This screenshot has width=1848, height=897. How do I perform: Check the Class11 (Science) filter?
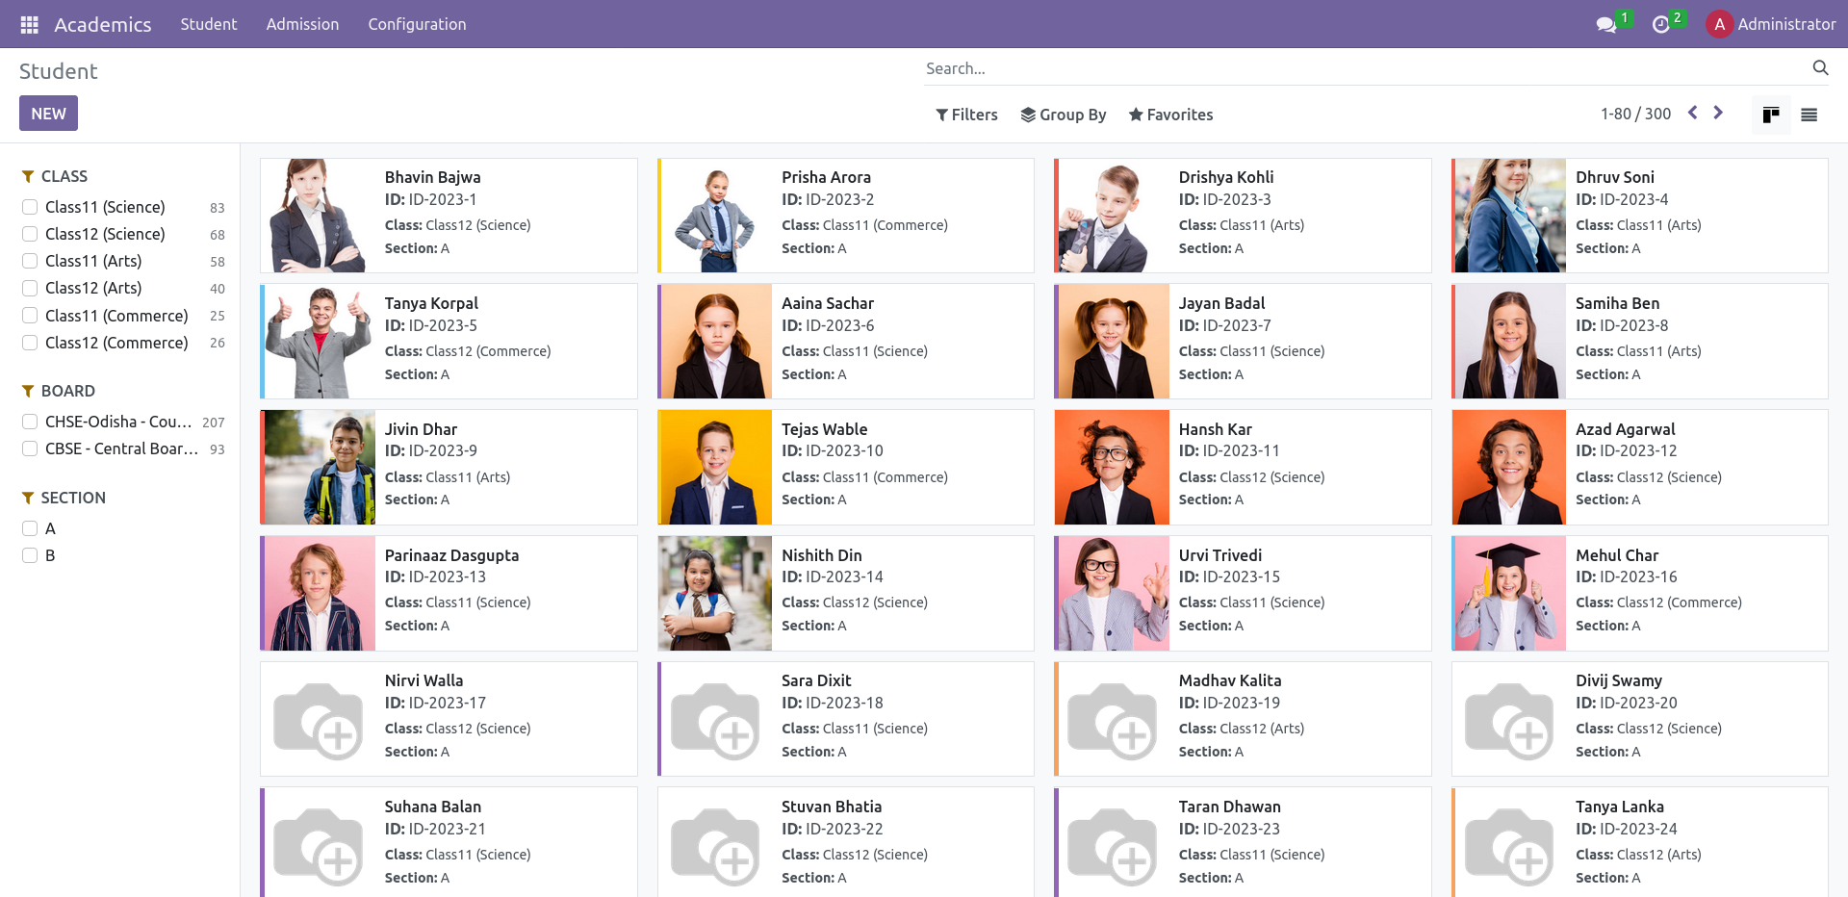tap(28, 207)
